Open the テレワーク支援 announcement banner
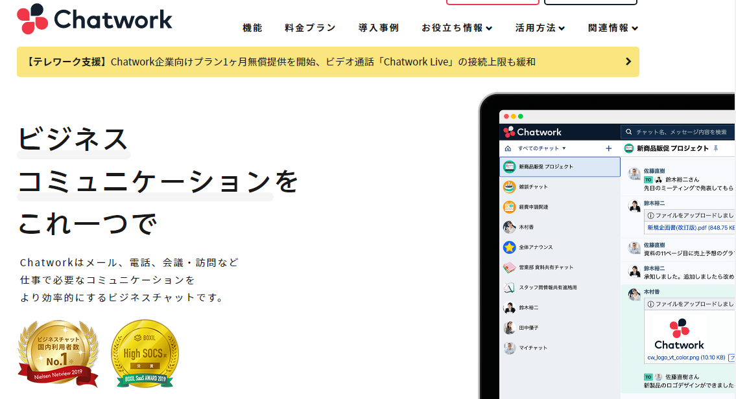Screen dimensions: 736x399 (328, 62)
